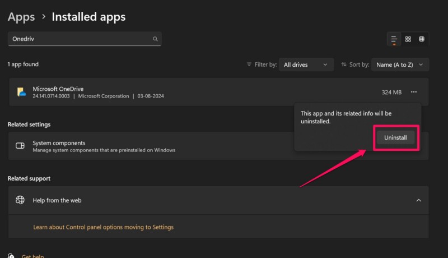448x258 pixels.
Task: Click the Microsoft OneDrive app icon
Action: pos(21,92)
